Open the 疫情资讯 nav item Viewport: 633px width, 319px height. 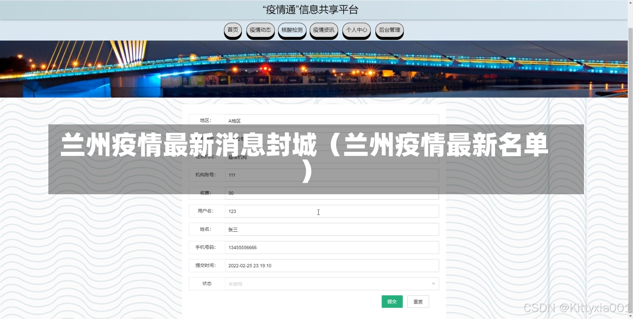pyautogui.click(x=324, y=30)
